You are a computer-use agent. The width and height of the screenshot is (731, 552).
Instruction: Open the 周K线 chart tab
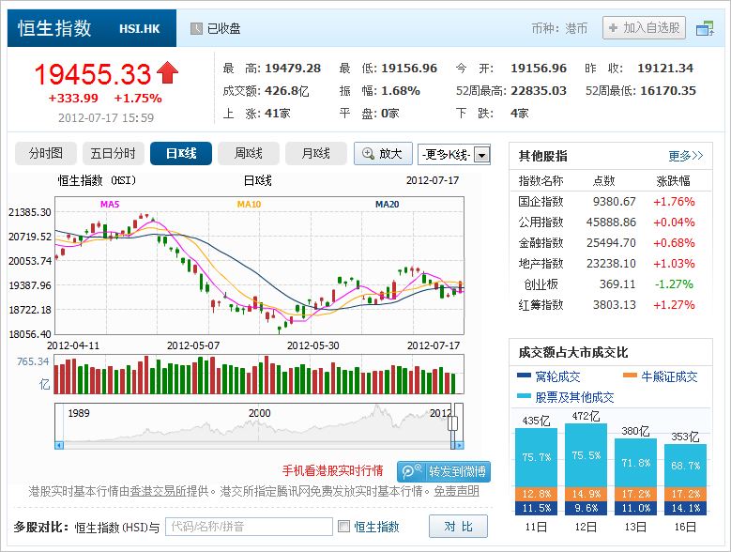pyautogui.click(x=249, y=153)
